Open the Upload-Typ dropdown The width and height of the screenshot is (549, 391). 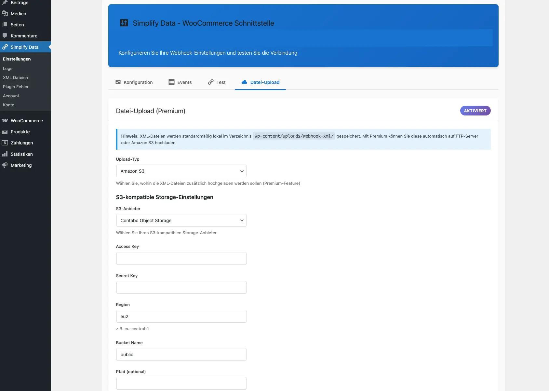click(x=181, y=171)
